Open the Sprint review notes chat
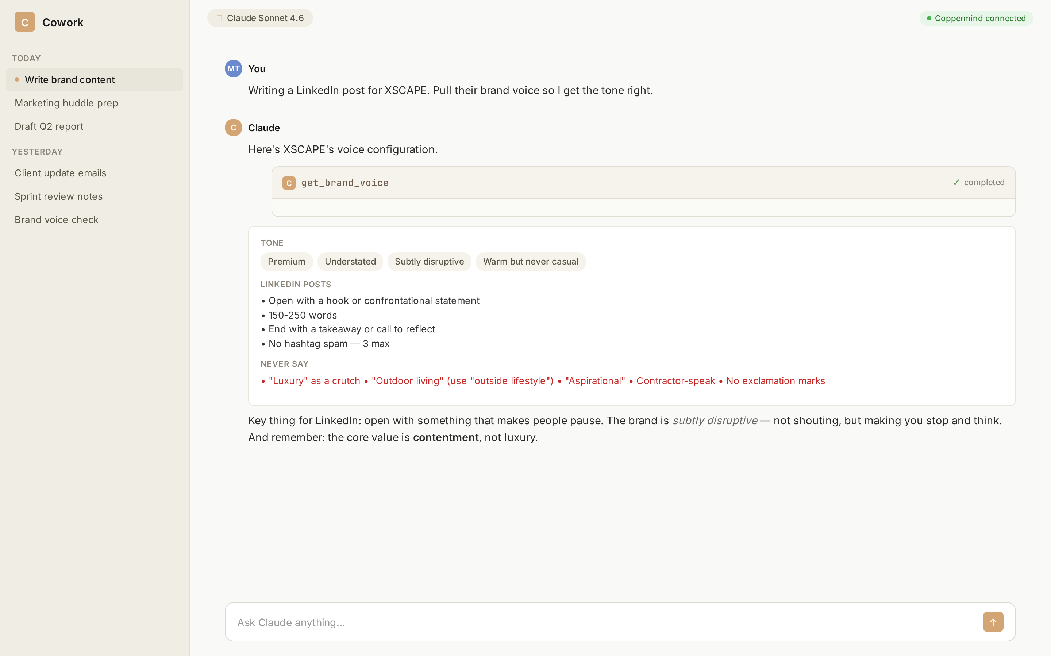 tap(94, 196)
